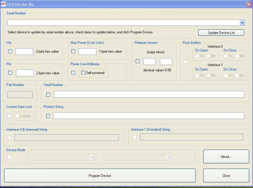Toggle Interface 1 On Close RX checkbox
The height and width of the screenshot is (188, 253).
237,76
